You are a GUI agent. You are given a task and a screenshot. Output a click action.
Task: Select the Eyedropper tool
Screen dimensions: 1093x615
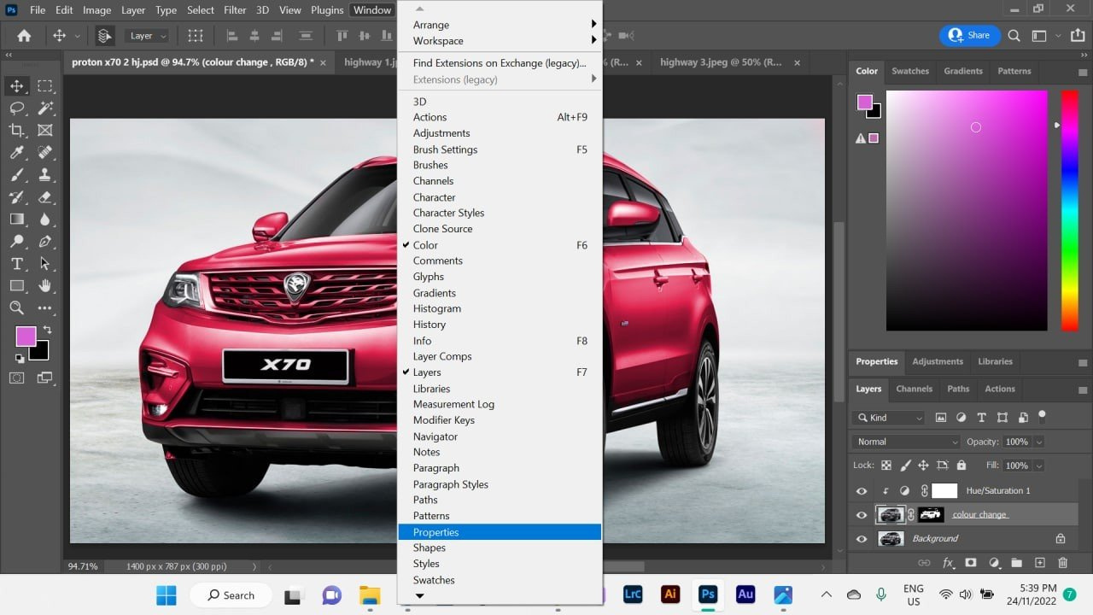[x=16, y=152]
